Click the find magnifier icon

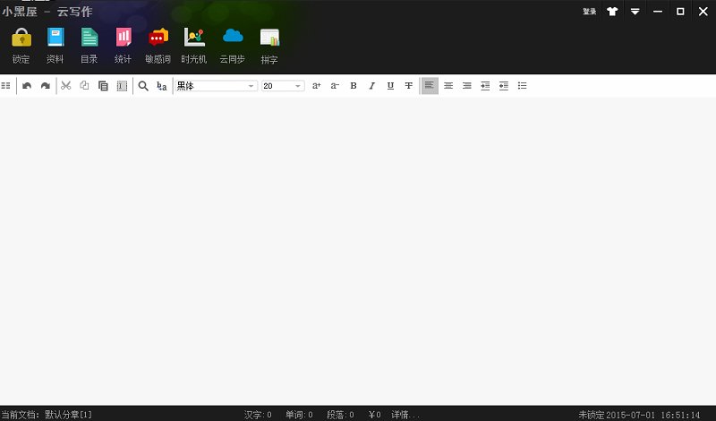tap(143, 86)
